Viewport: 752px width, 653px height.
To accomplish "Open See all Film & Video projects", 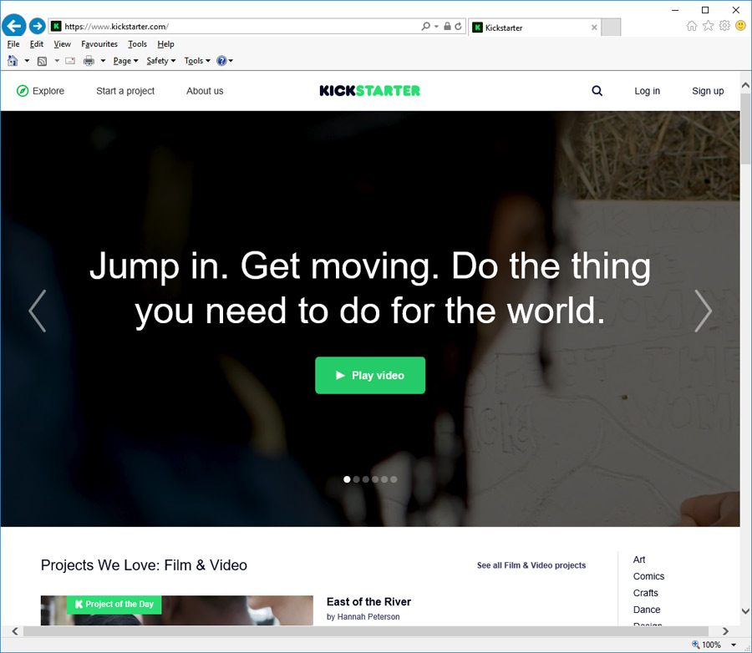I will [x=531, y=565].
